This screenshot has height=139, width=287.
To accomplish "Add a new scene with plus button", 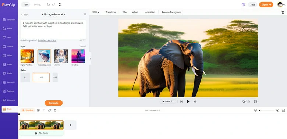I will pyautogui.click(x=70, y=125).
